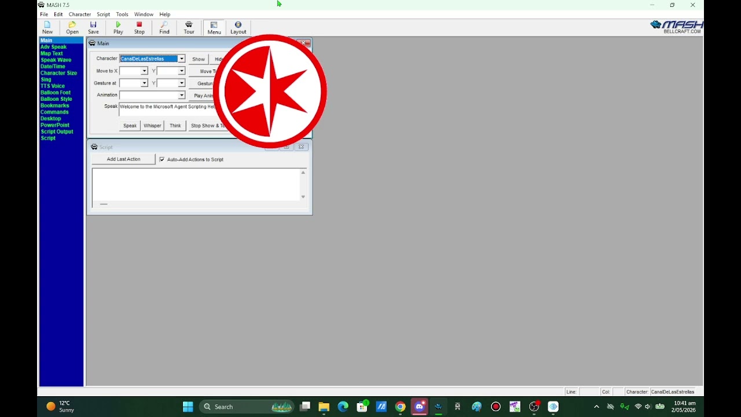Expand the Animation dropdown
This screenshot has height=417, width=741.
click(181, 96)
